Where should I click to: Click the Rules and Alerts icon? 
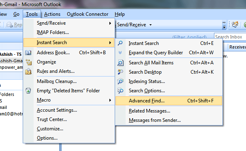28,71
